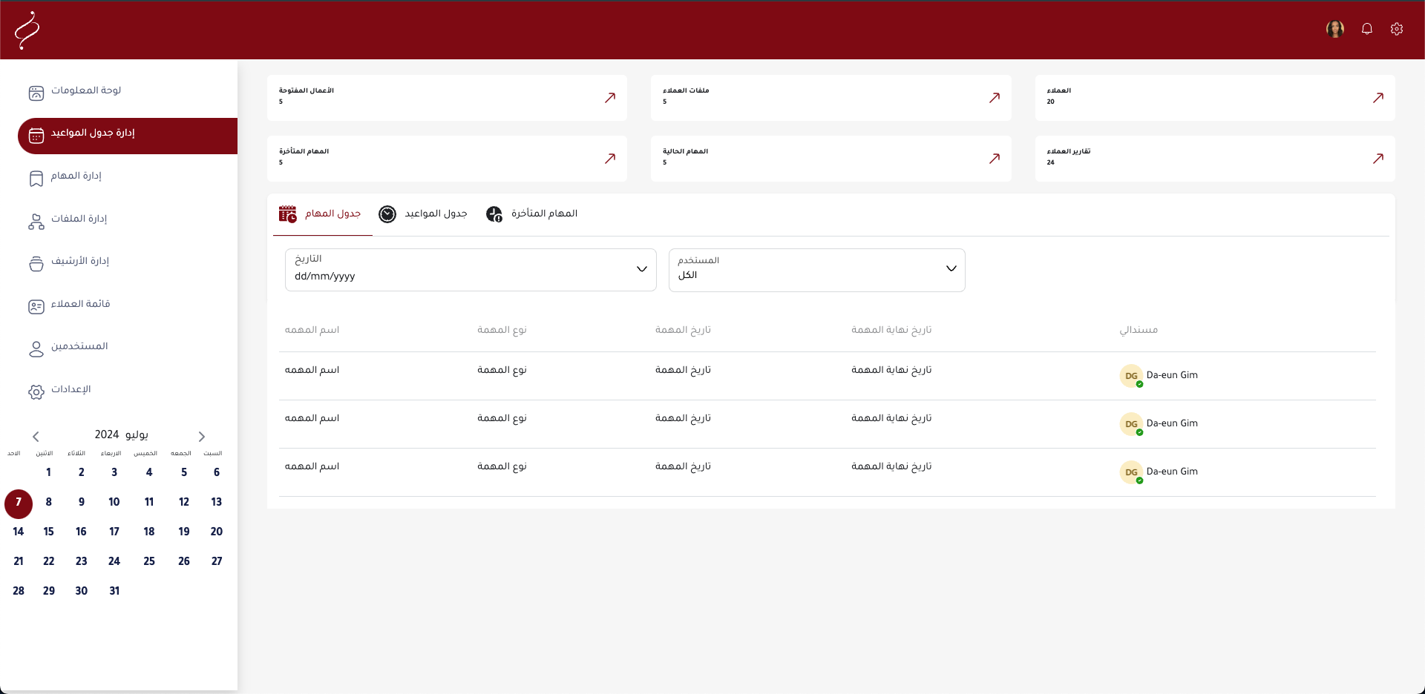Image resolution: width=1425 pixels, height=694 pixels.
Task: Click Da-eun Gim in first task row
Action: coord(1171,375)
